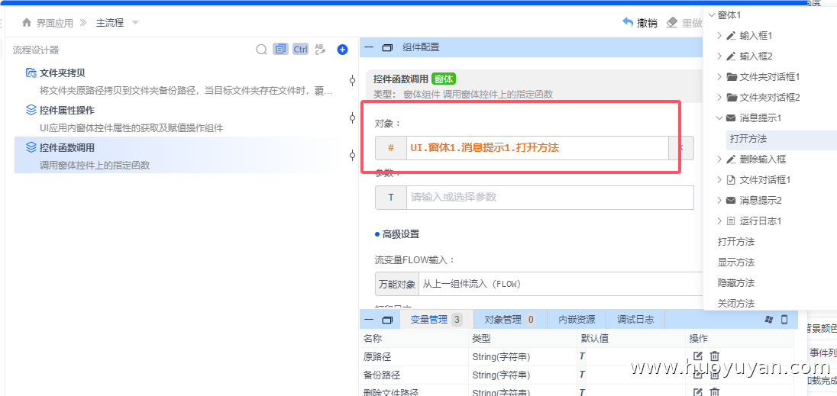Select 隐藏方法 in the tree
This screenshot has height=396, width=837.
[736, 283]
